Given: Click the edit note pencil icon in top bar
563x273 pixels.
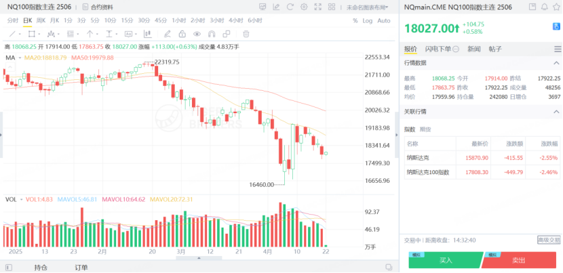Looking at the screenshot, I should (x=276, y=7).
